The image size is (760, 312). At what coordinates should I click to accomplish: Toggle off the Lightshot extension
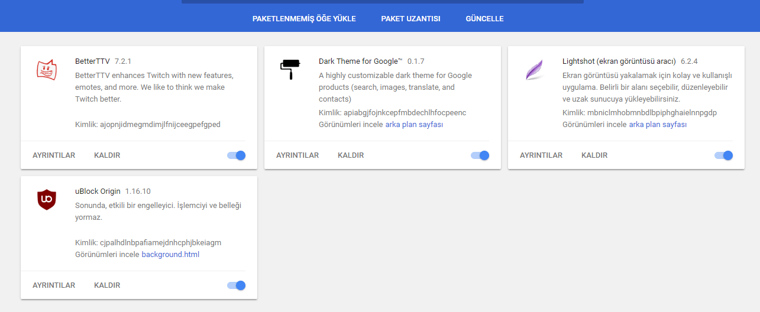723,155
